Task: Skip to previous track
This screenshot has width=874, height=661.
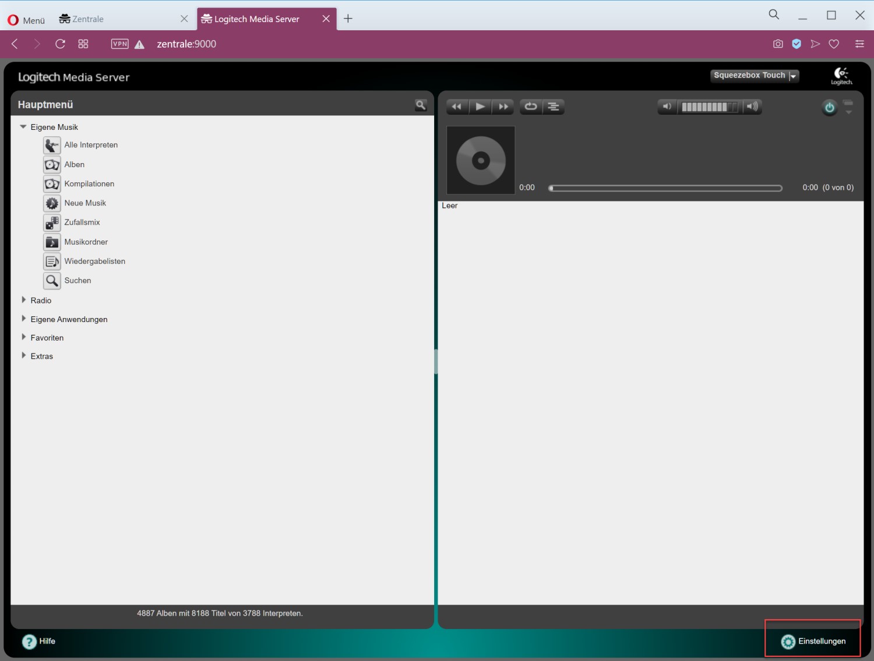Action: pyautogui.click(x=457, y=107)
